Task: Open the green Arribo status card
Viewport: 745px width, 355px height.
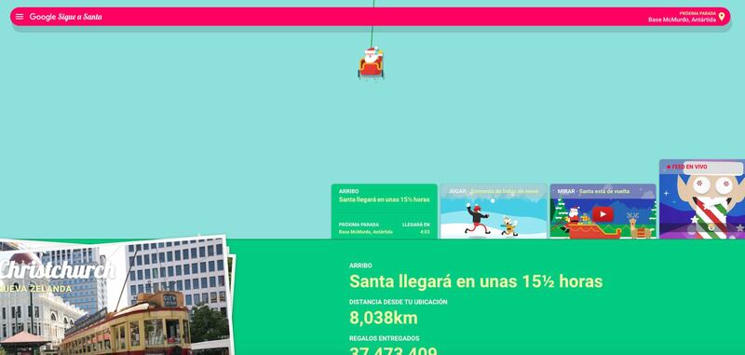Action: click(x=384, y=211)
